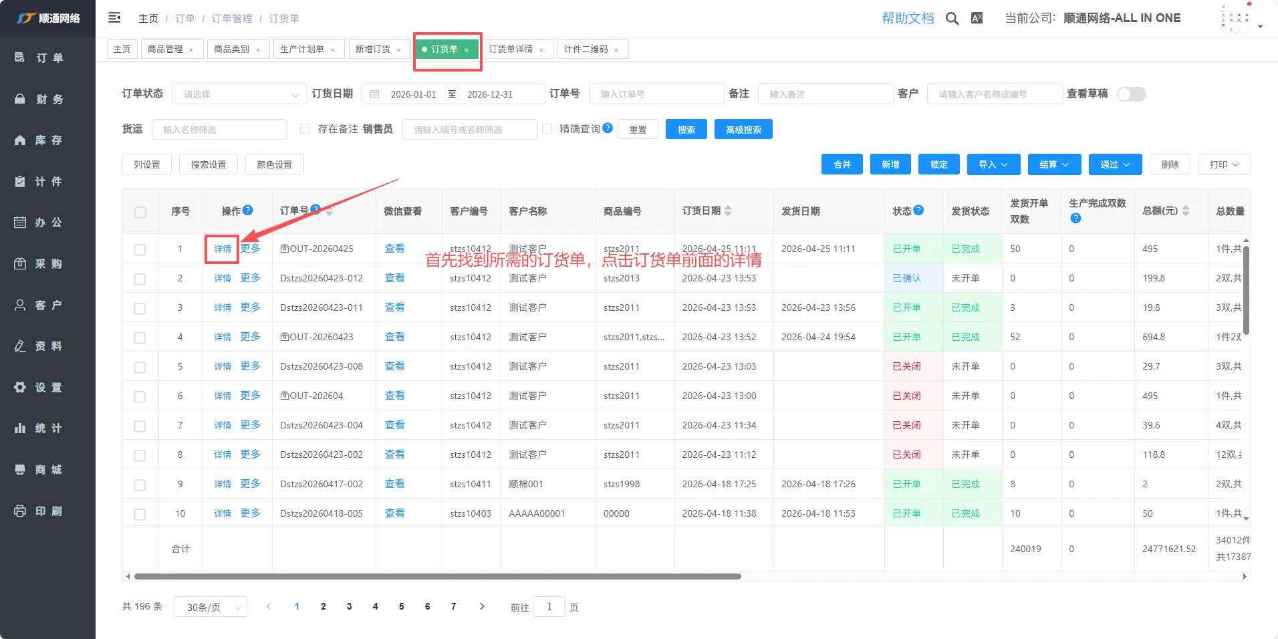Click the horizontal table scrollbar
This screenshot has height=639, width=1278.
pyautogui.click(x=438, y=576)
